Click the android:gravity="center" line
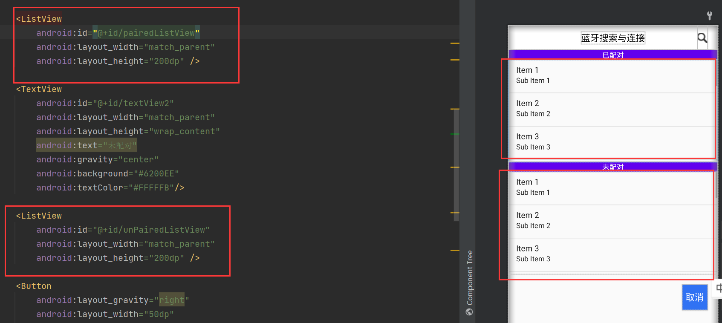The height and width of the screenshot is (323, 722). point(97,159)
